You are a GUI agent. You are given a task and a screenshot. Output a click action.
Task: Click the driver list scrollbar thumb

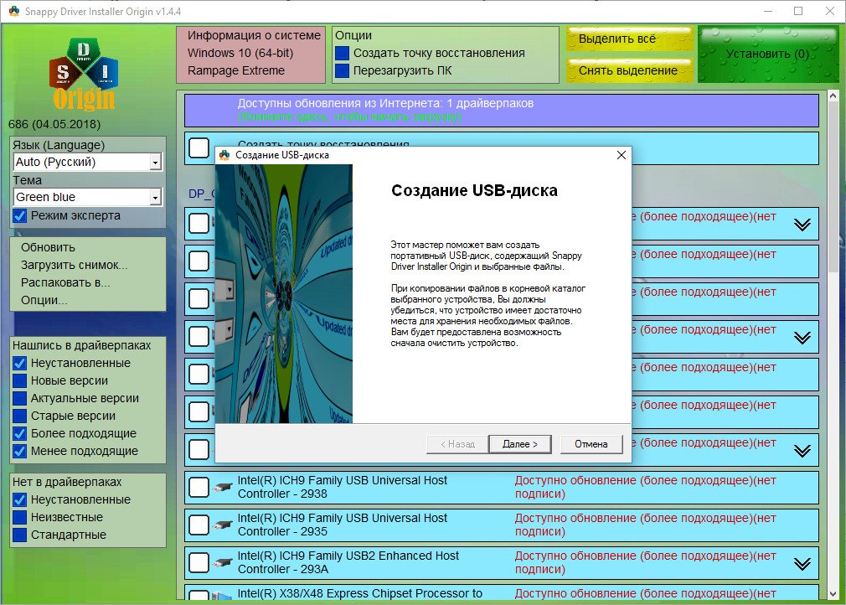tap(833, 189)
